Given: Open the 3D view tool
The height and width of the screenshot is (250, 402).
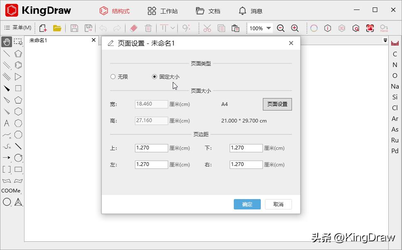Looking at the screenshot, I should pos(342,28).
